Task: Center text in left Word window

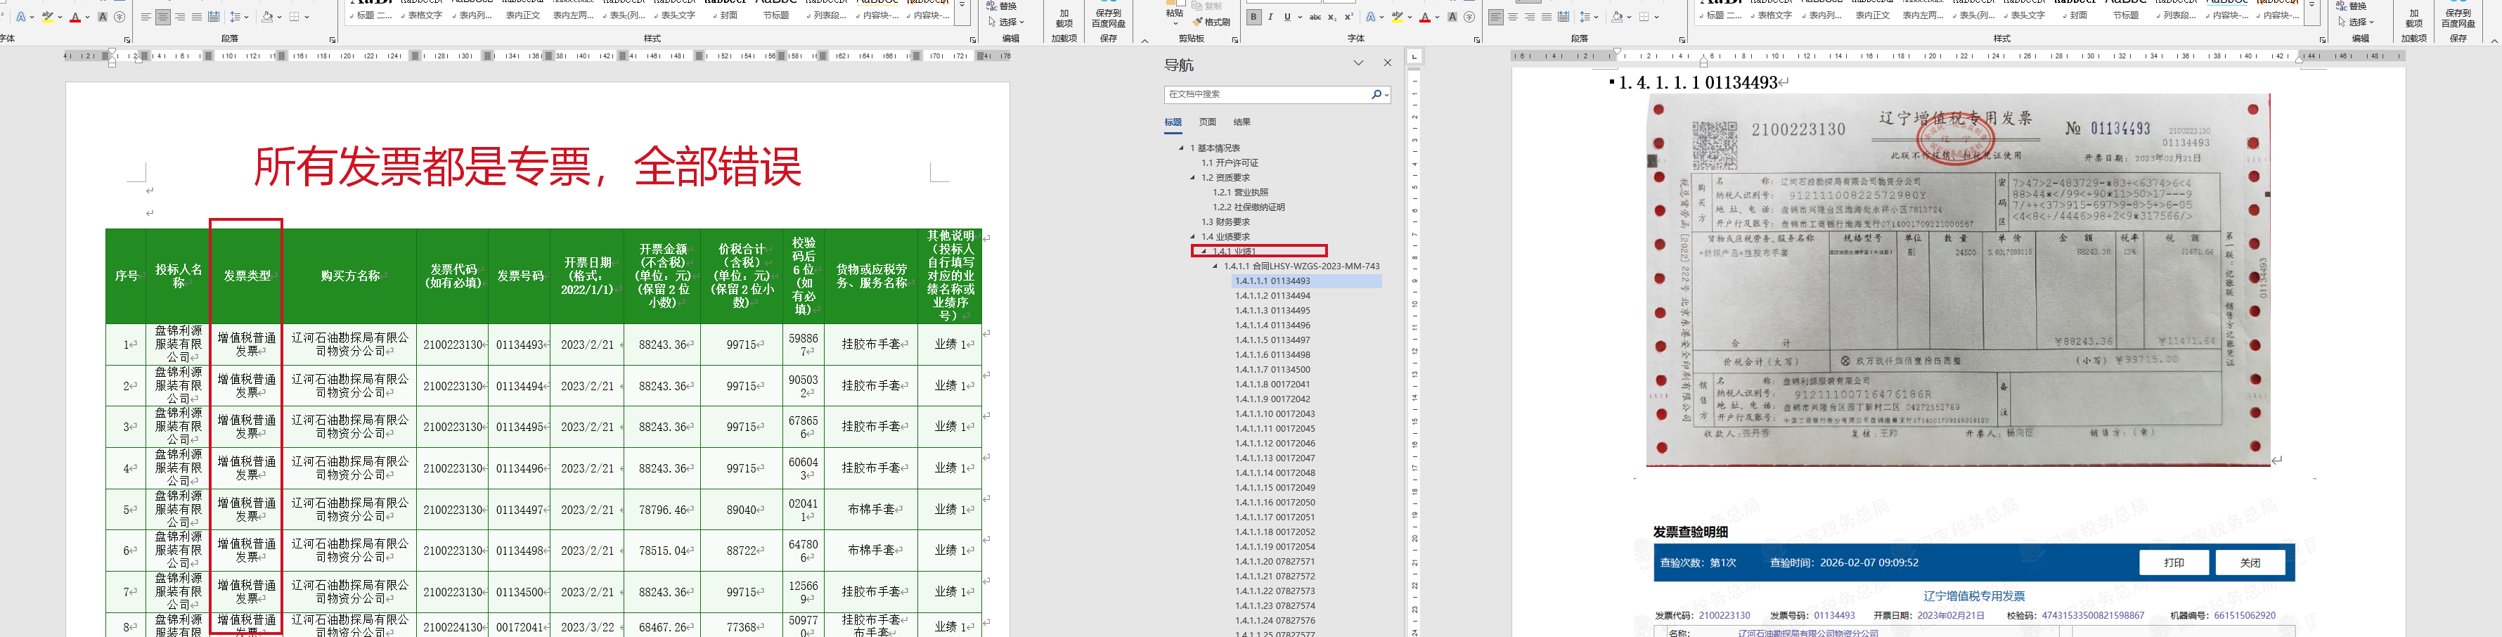Action: (163, 18)
